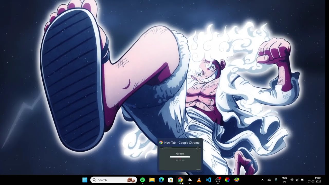
Task: Open Spotify from the taskbar
Action: (143, 180)
